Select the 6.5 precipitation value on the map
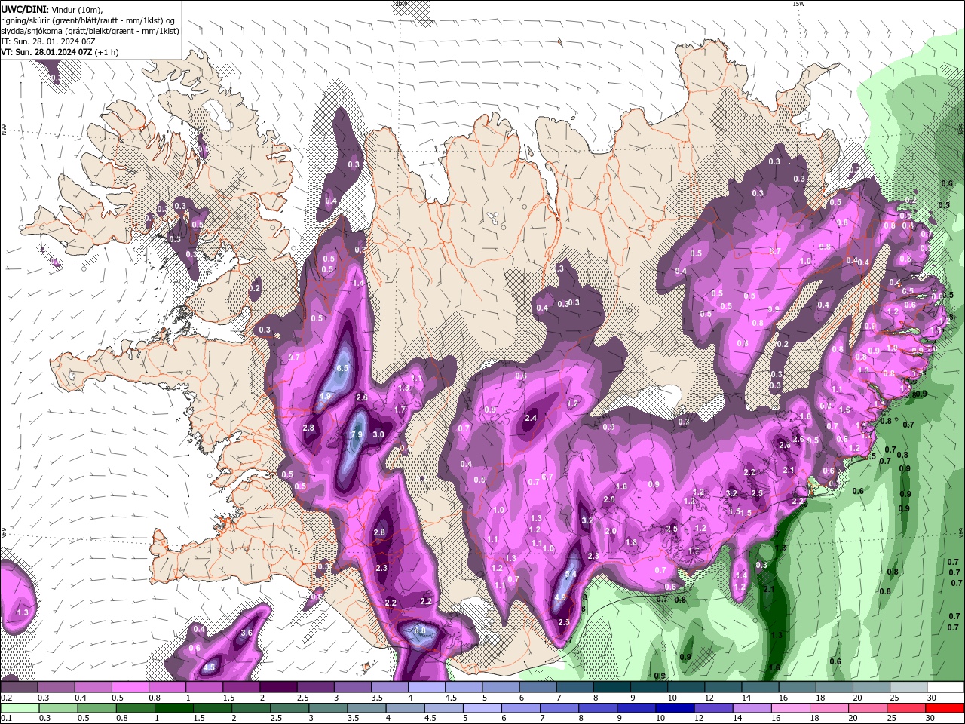Screen dimensions: 965x724 point(342,368)
